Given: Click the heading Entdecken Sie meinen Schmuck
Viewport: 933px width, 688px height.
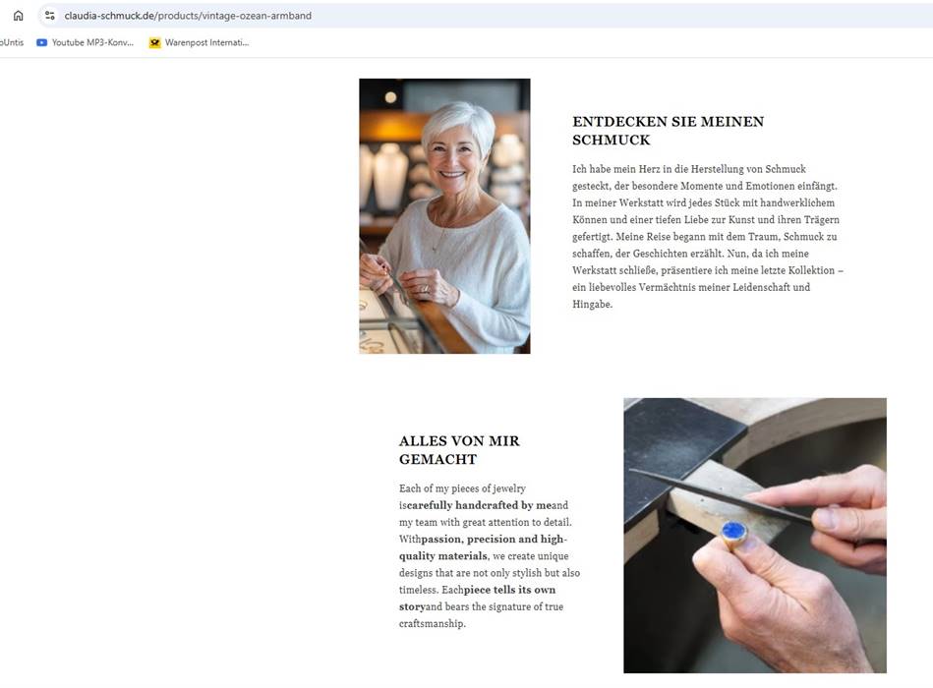Looking at the screenshot, I should [668, 130].
